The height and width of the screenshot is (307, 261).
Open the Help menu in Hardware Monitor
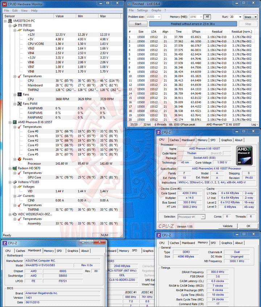(x=34, y=10)
